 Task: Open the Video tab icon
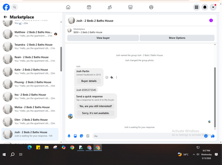click(89, 7)
